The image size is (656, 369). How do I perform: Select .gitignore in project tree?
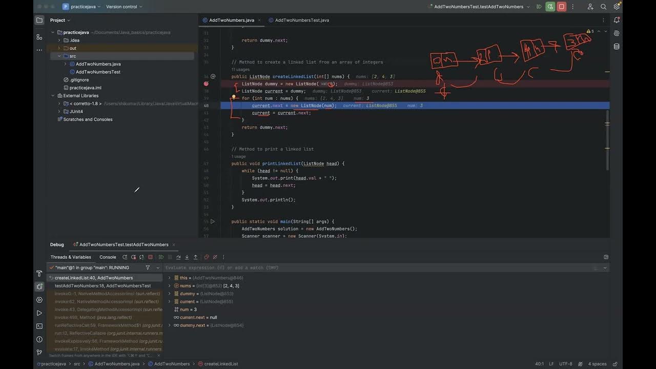point(79,80)
